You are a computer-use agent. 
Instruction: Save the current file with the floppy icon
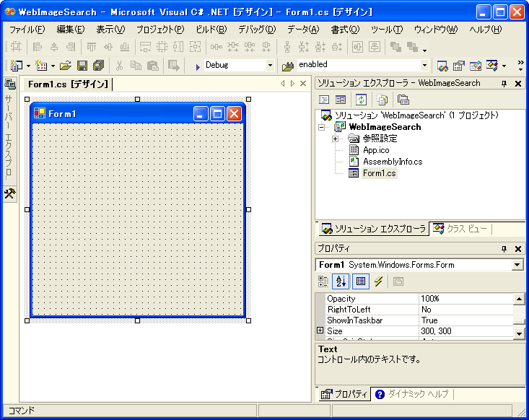coord(82,66)
